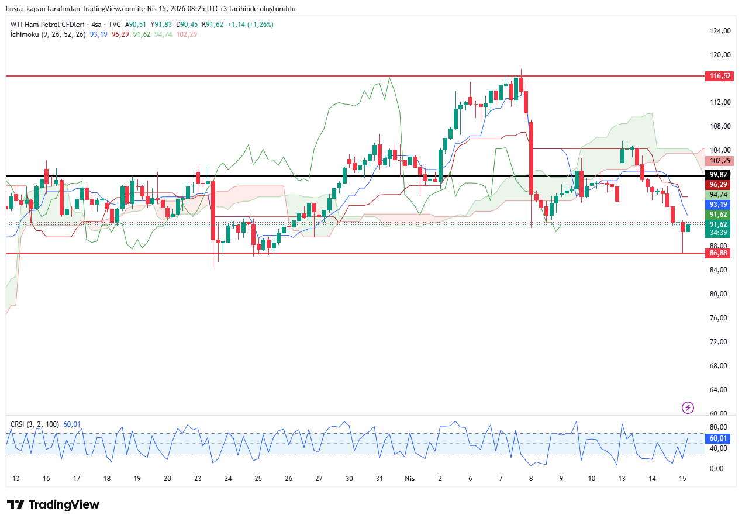Image resolution: width=742 pixels, height=522 pixels.
Task: Select the light green 94,74 price tag
Action: [720, 195]
